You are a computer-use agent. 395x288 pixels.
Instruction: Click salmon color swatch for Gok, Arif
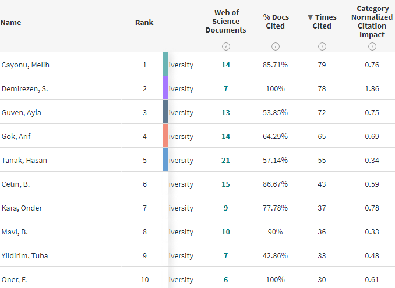pyautogui.click(x=165, y=136)
